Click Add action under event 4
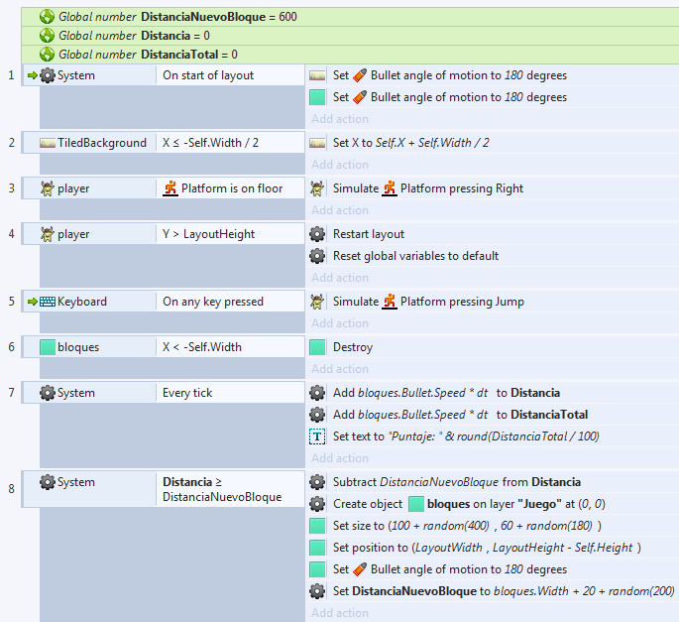This screenshot has width=679, height=622. (340, 278)
